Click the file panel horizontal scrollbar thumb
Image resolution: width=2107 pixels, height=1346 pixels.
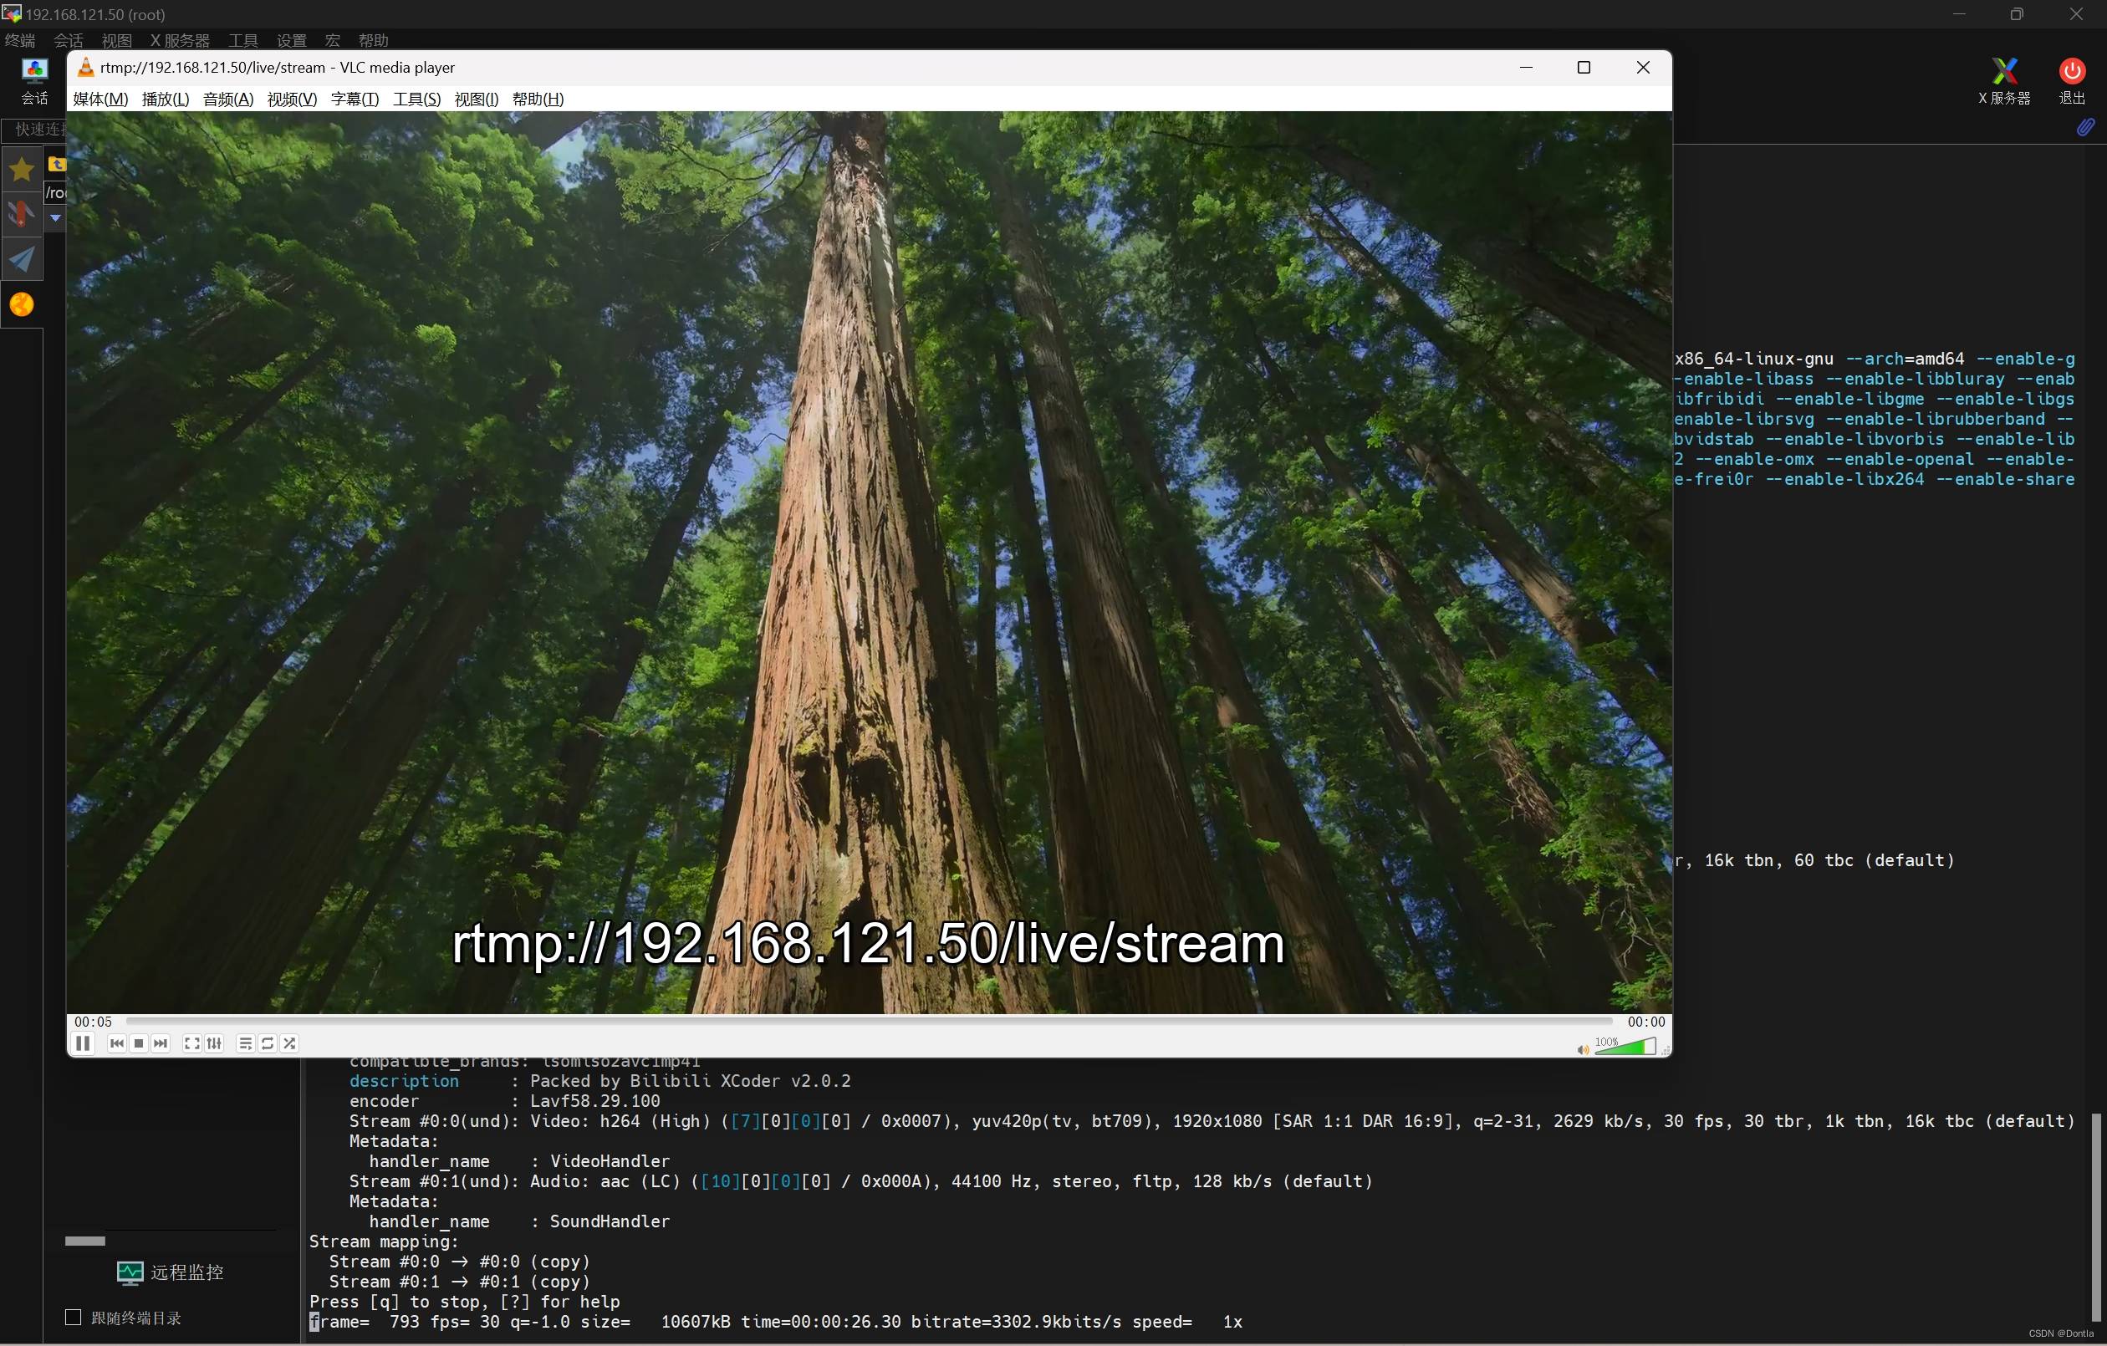pyautogui.click(x=85, y=1240)
